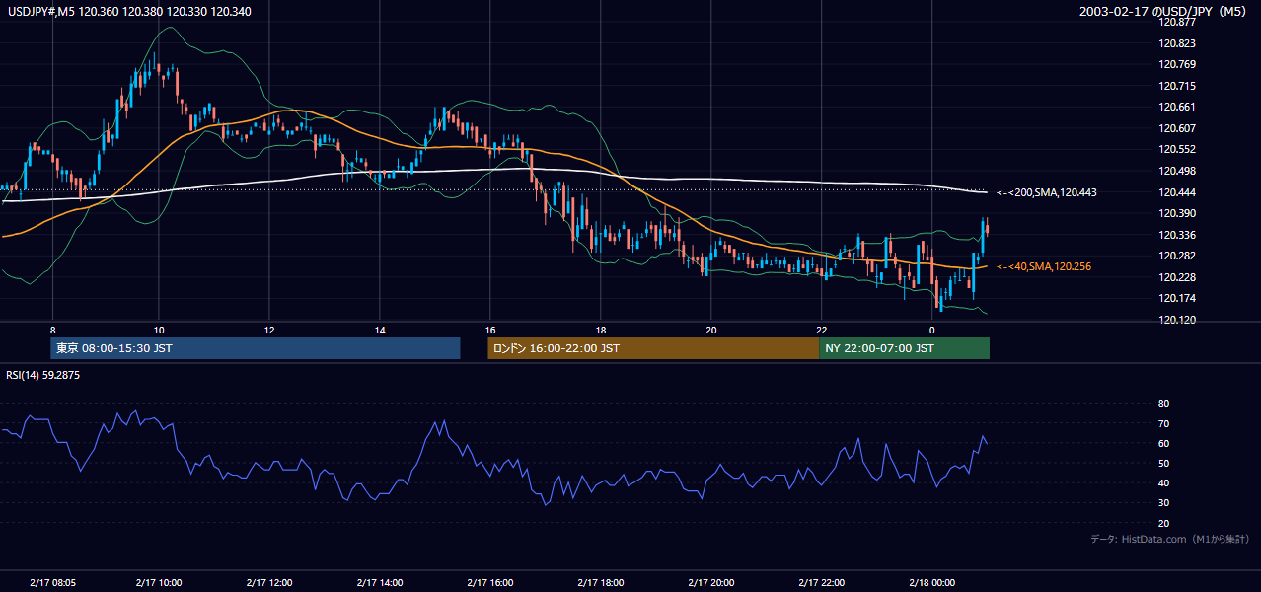Click price axis label 120.715
1261x592 pixels.
(1177, 86)
